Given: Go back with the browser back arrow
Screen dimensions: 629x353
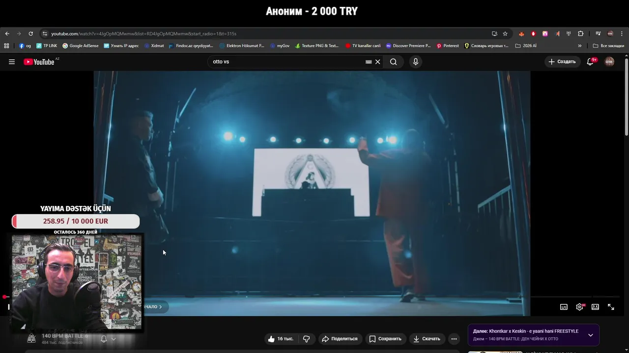Looking at the screenshot, I should coord(7,34).
